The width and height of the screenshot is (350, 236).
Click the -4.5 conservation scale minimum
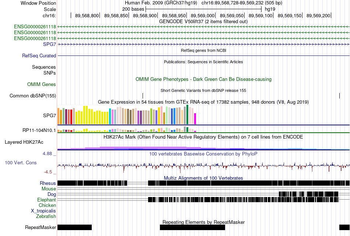tap(48, 172)
